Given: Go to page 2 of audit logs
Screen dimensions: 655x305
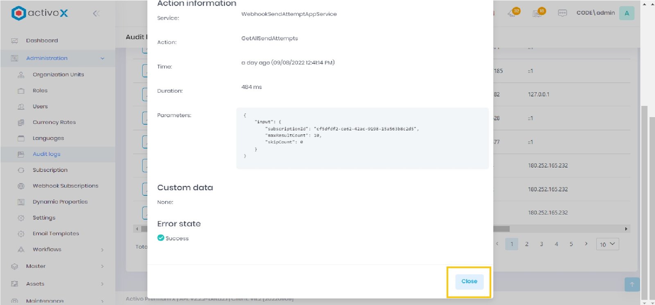Looking at the screenshot, I should tap(527, 244).
